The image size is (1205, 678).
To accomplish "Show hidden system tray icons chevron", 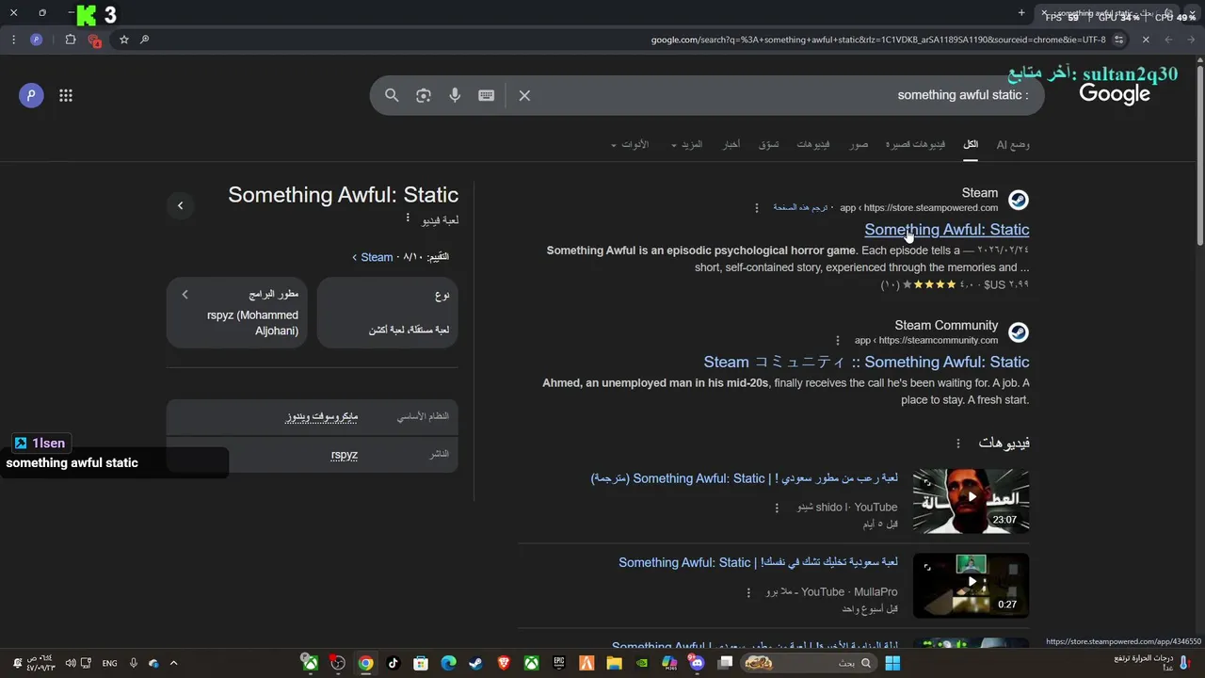I will tap(173, 663).
